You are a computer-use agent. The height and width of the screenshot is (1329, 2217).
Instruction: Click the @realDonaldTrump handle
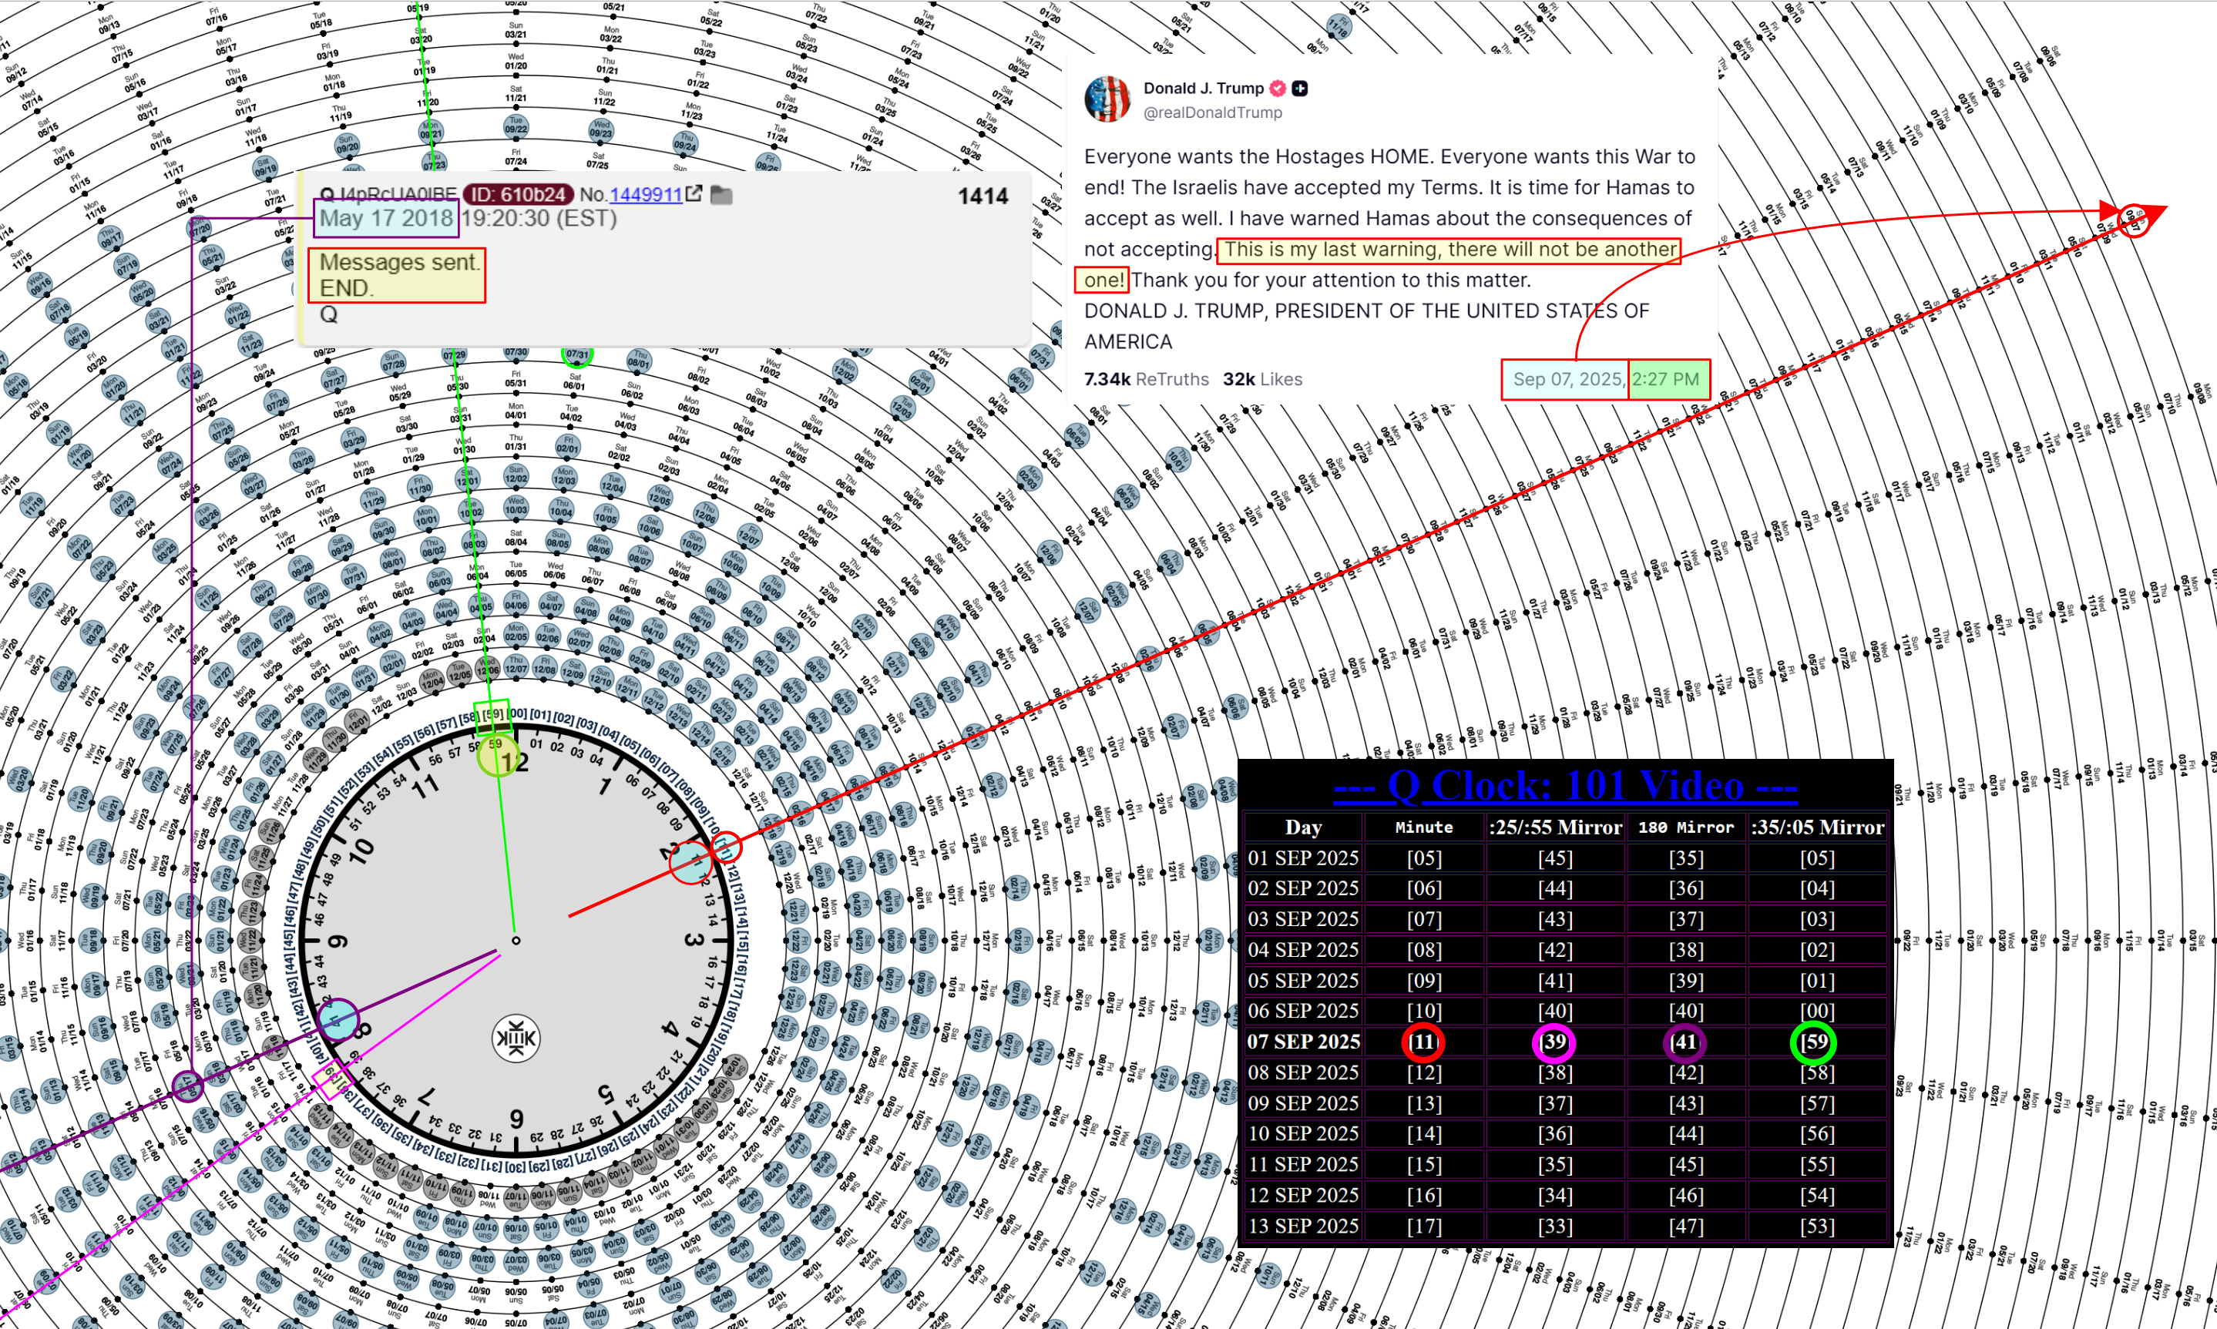pos(1213,112)
